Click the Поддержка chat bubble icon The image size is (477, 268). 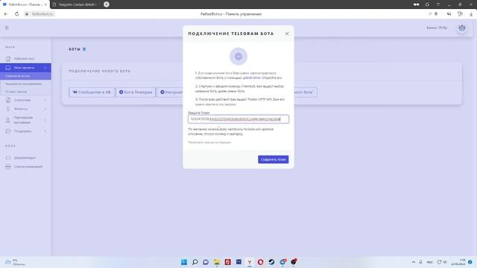[8, 131]
